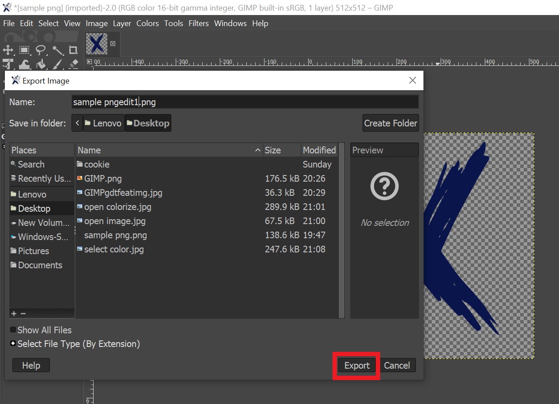Choose the Crop tool
559x404 pixels.
(73, 50)
